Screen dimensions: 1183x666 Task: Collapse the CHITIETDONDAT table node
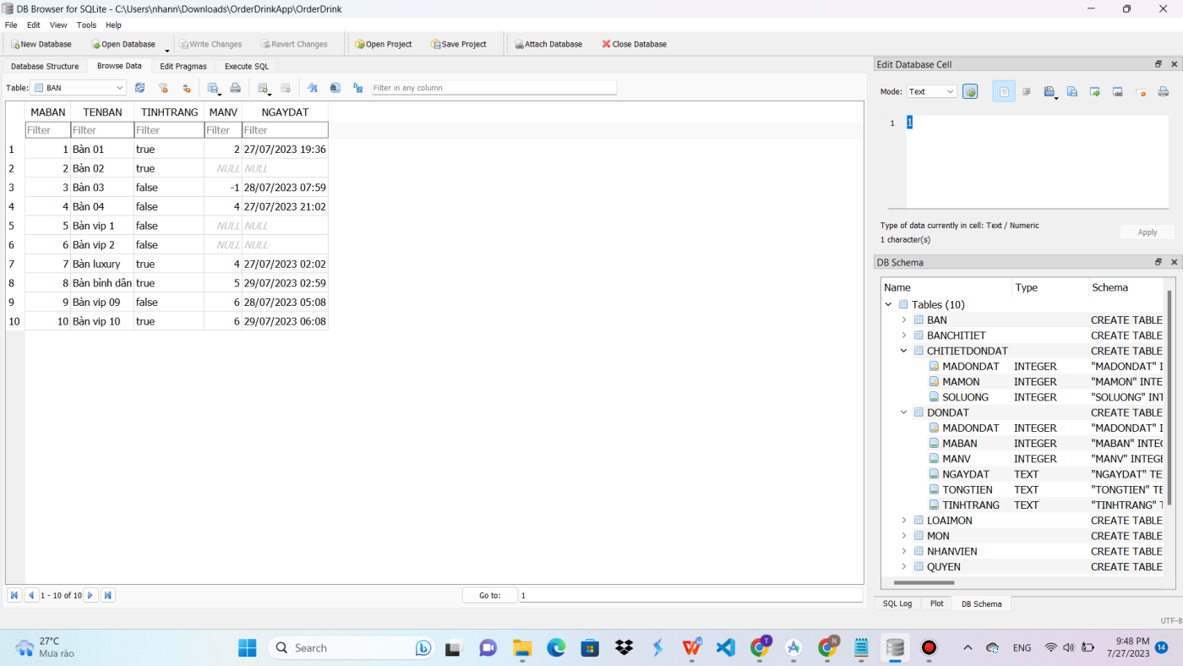click(x=903, y=351)
